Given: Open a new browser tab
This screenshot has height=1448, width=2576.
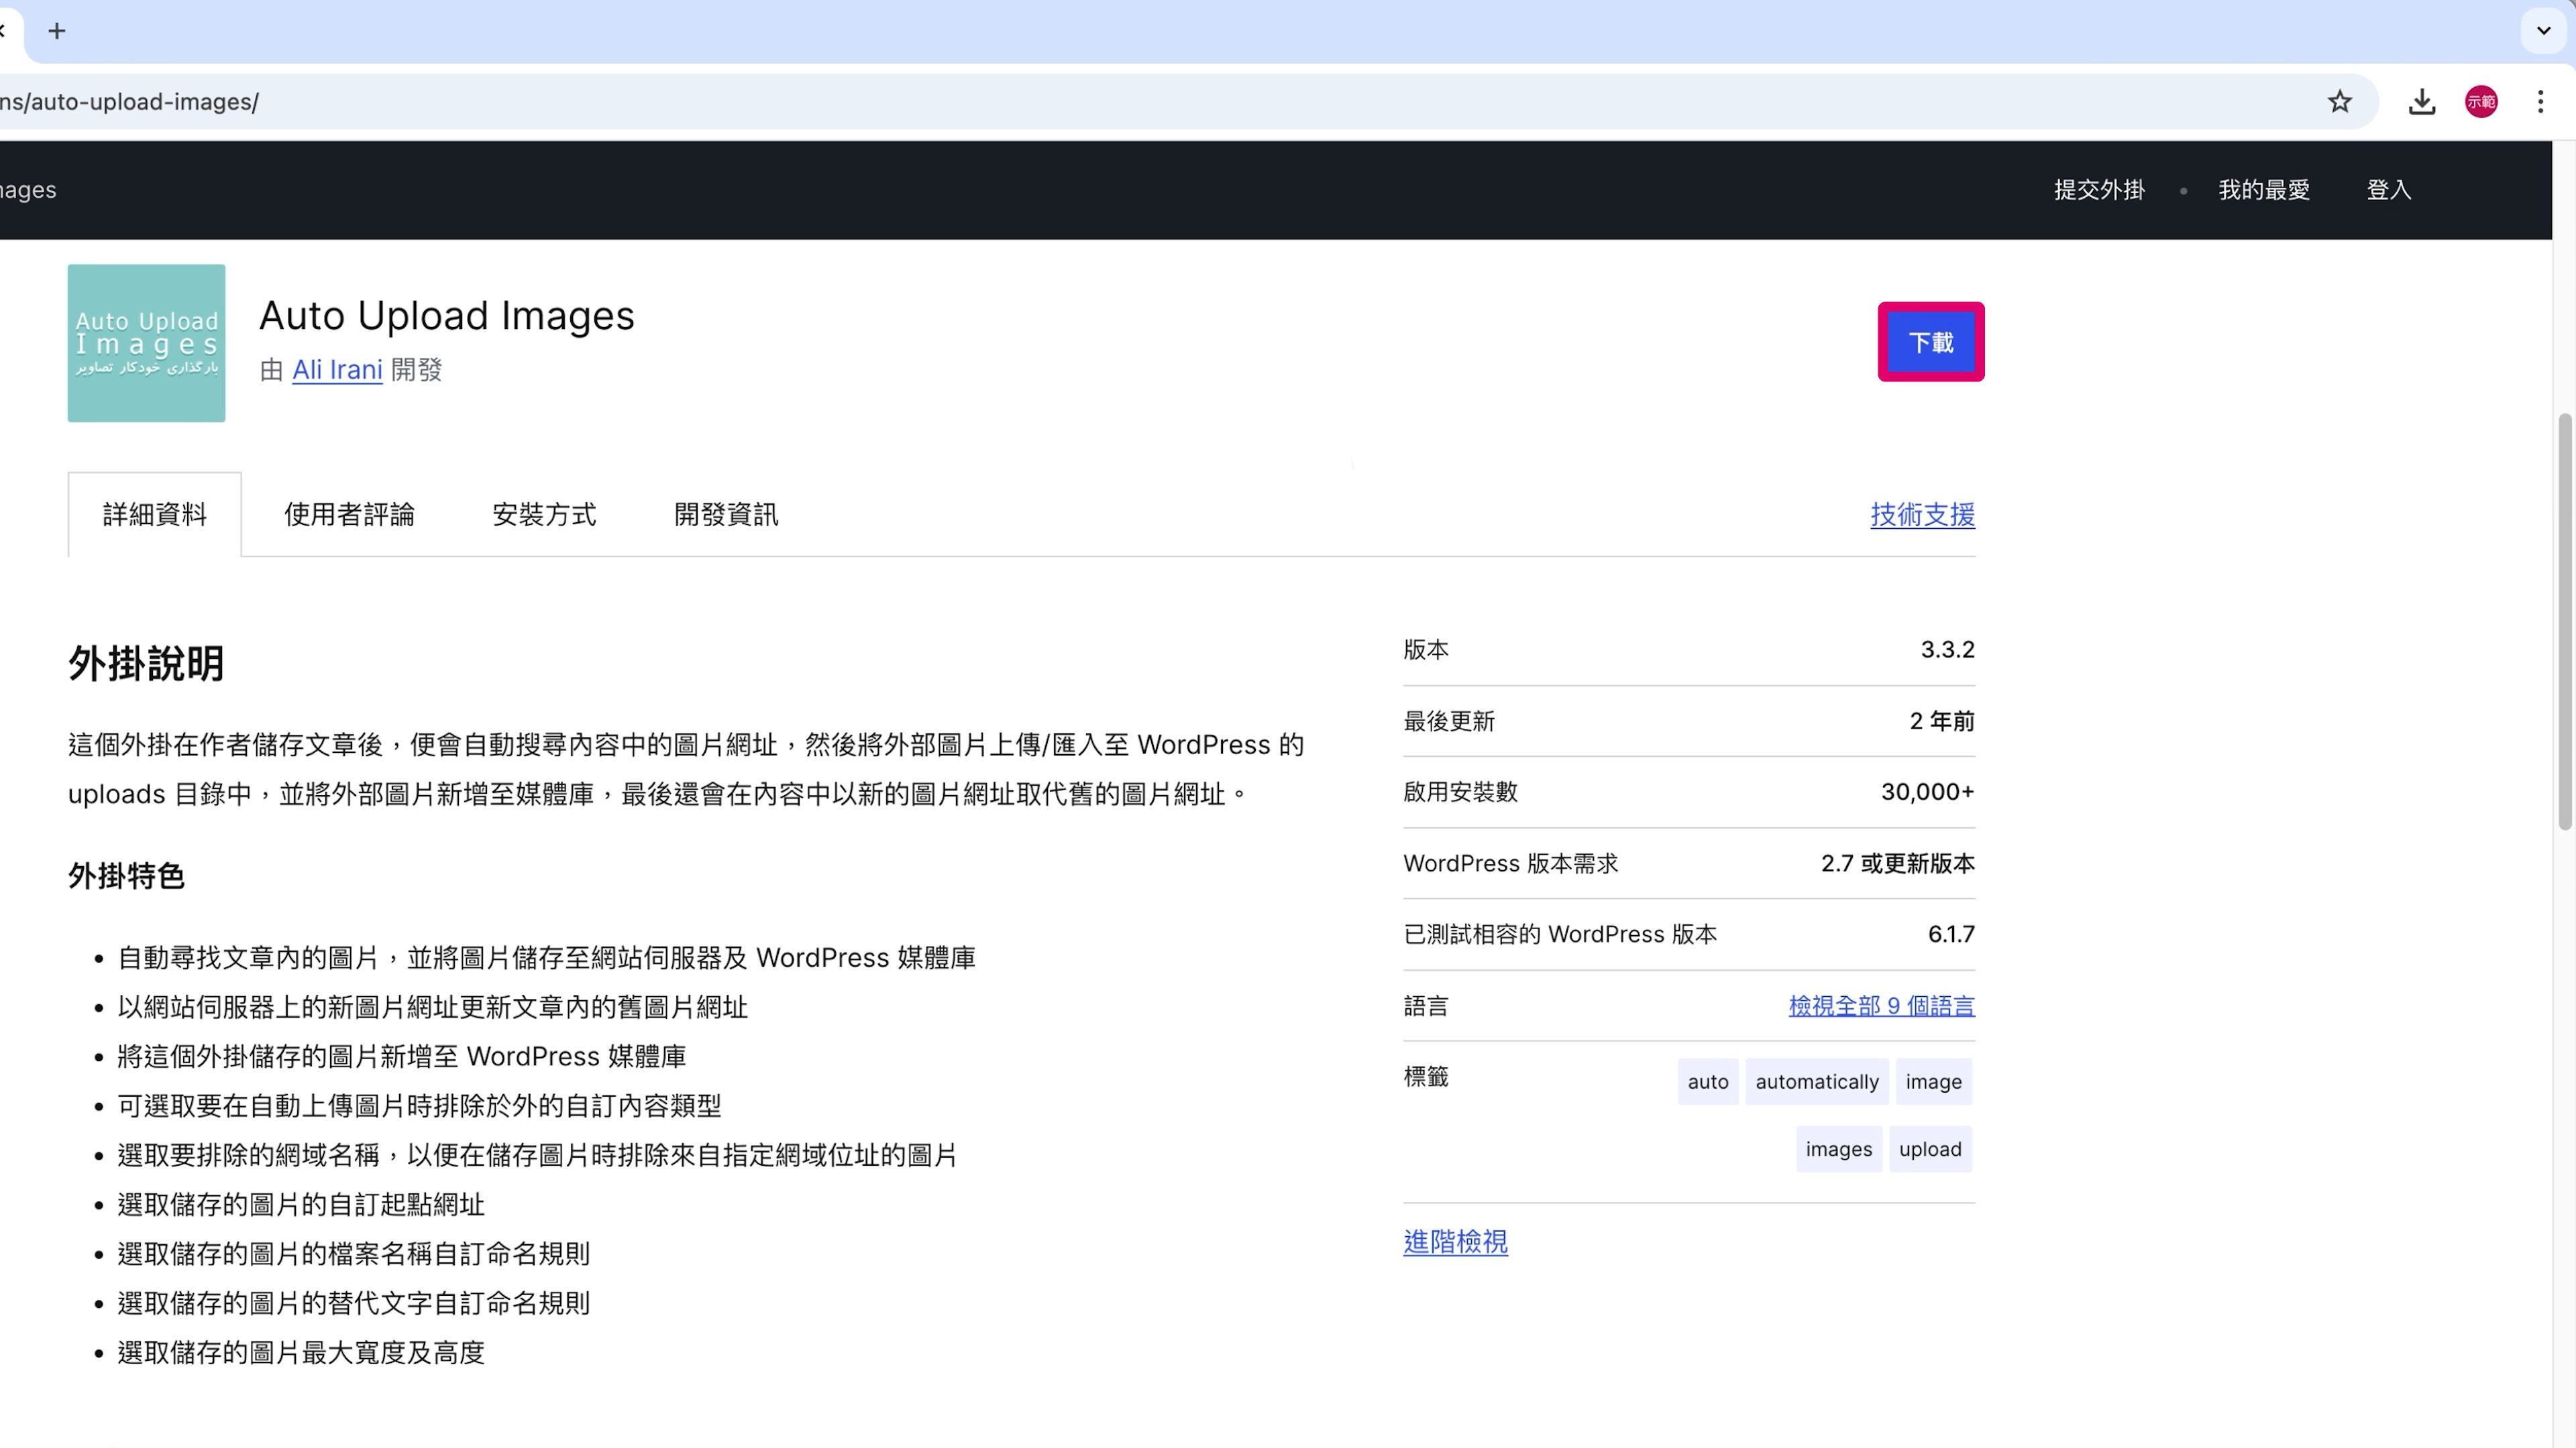Looking at the screenshot, I should [x=57, y=31].
